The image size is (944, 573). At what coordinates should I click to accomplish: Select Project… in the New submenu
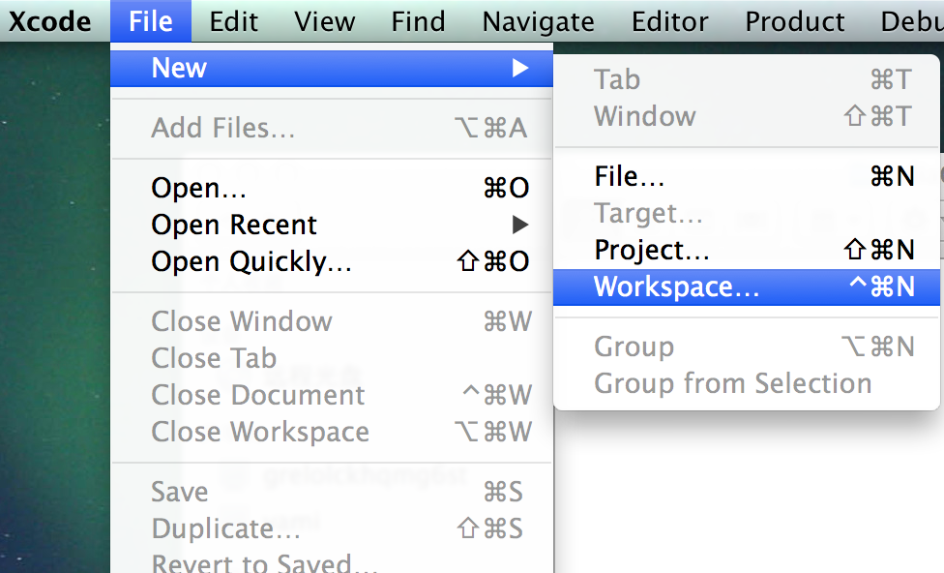pyautogui.click(x=747, y=250)
